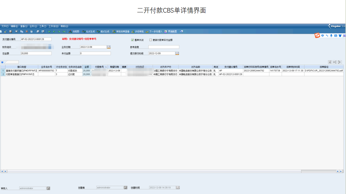Click Sogou microphone voice input icon
Viewport: 346px width, 194px height.
[x=331, y=35]
